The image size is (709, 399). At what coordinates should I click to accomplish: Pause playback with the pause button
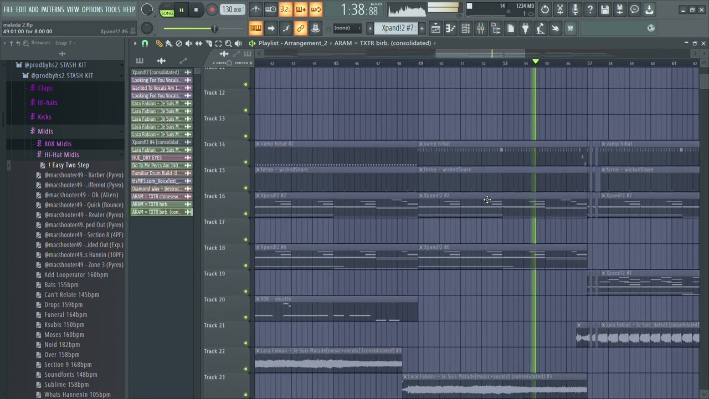pos(181,10)
